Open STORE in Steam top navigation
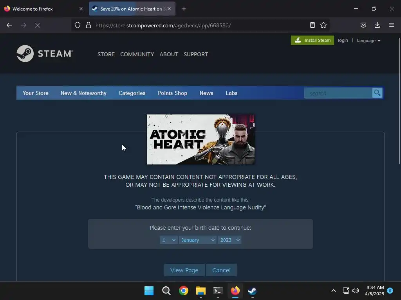The height and width of the screenshot is (300, 401). 106,54
